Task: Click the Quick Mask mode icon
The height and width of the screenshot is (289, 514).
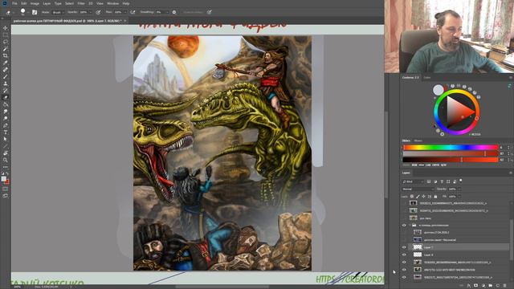Action: point(6,189)
